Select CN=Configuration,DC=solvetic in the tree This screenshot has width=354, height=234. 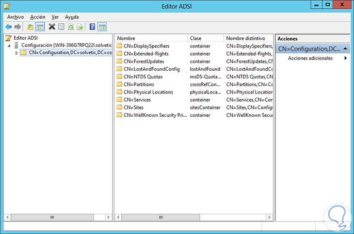70,53
